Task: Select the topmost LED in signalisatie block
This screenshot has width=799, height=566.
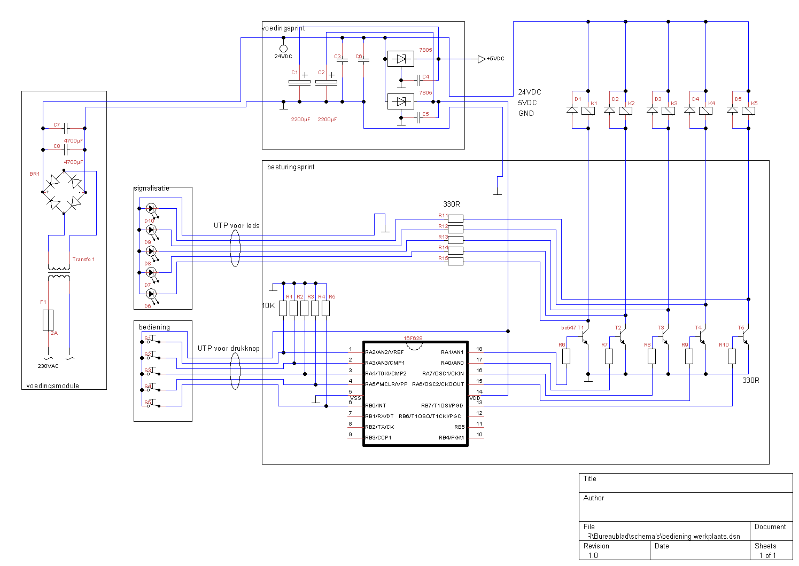Action: tap(151, 208)
